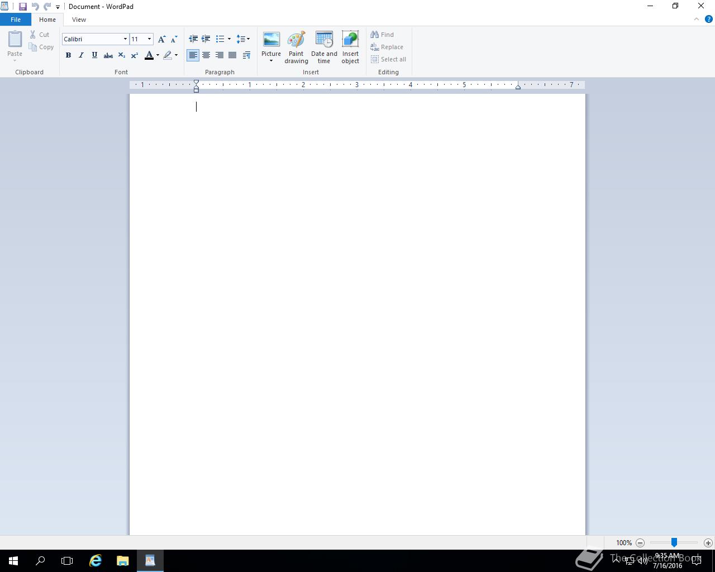Minimize the ribbon with the chevron

pyautogui.click(x=697, y=20)
